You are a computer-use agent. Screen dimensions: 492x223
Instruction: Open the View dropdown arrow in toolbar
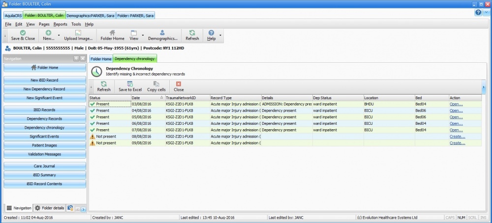(x=143, y=35)
